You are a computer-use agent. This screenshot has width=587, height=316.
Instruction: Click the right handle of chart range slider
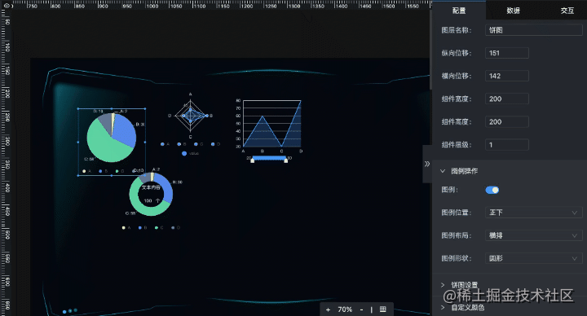point(286,160)
